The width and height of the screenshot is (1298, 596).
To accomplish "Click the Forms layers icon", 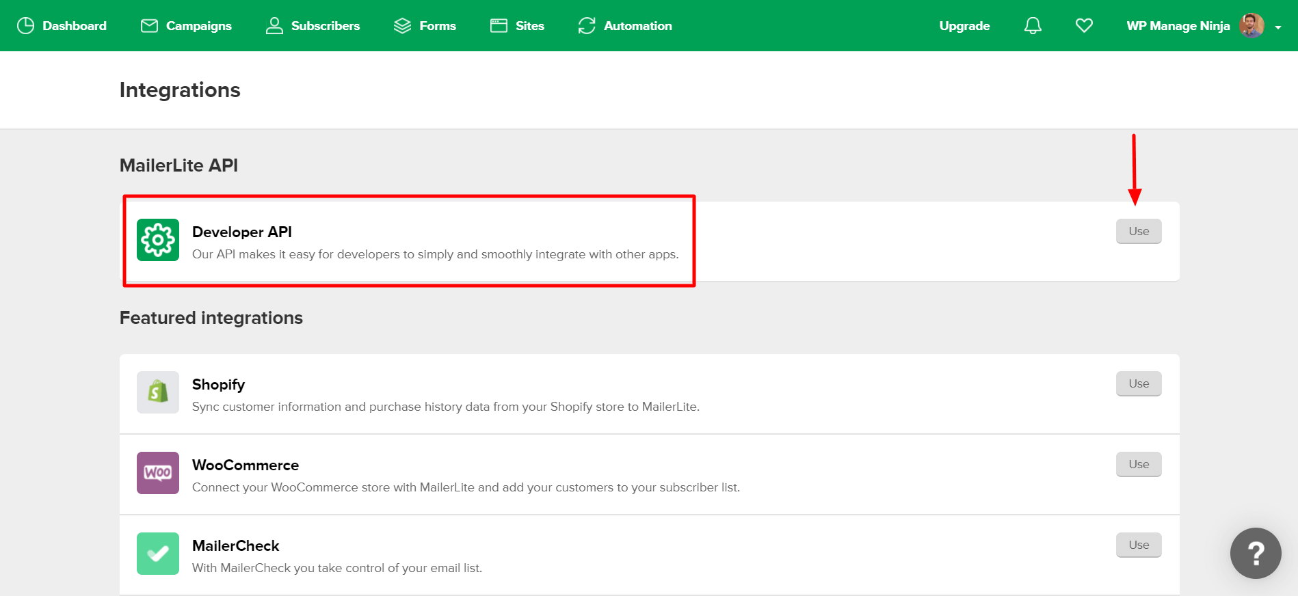I will pos(402,26).
